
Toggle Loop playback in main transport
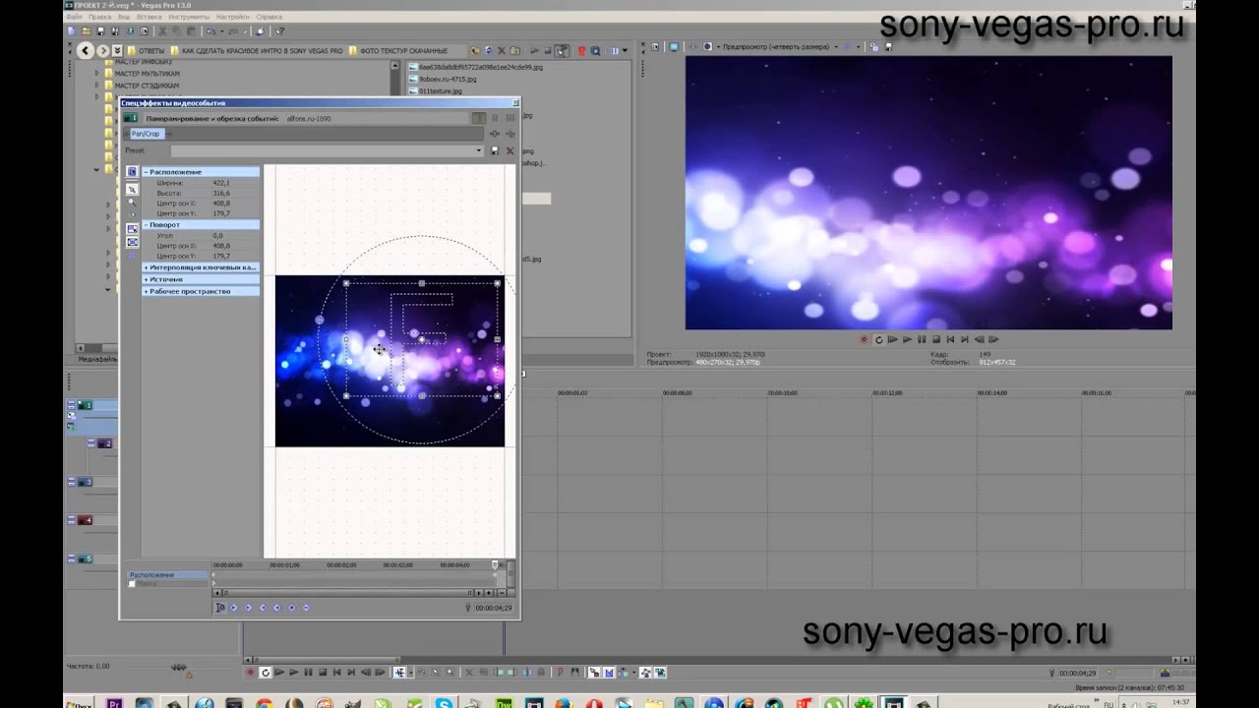tap(266, 673)
